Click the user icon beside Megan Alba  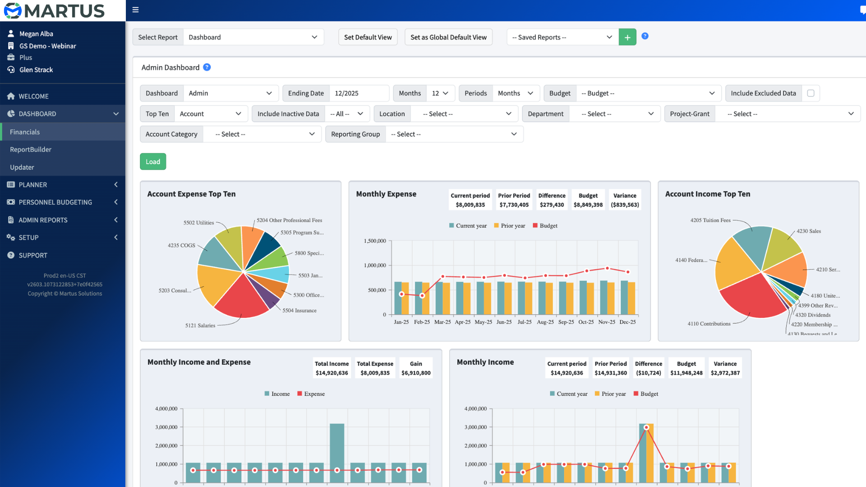coord(11,33)
